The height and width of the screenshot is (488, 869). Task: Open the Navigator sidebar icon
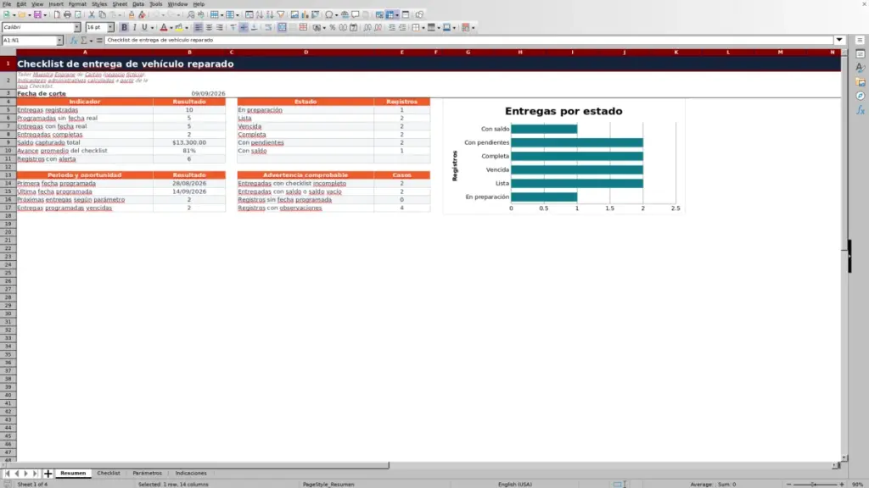coord(861,97)
